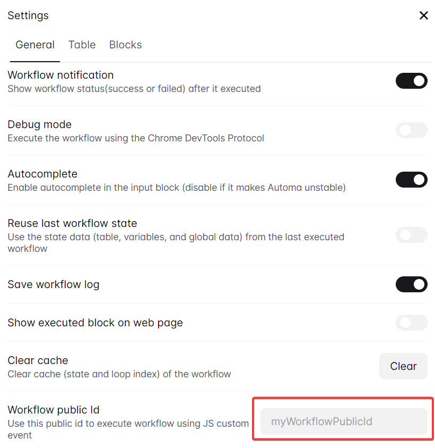
Task: Click the Clear button to clear workflow cache
Action: 403,366
